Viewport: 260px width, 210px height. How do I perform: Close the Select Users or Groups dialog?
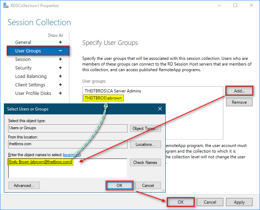tap(160, 109)
